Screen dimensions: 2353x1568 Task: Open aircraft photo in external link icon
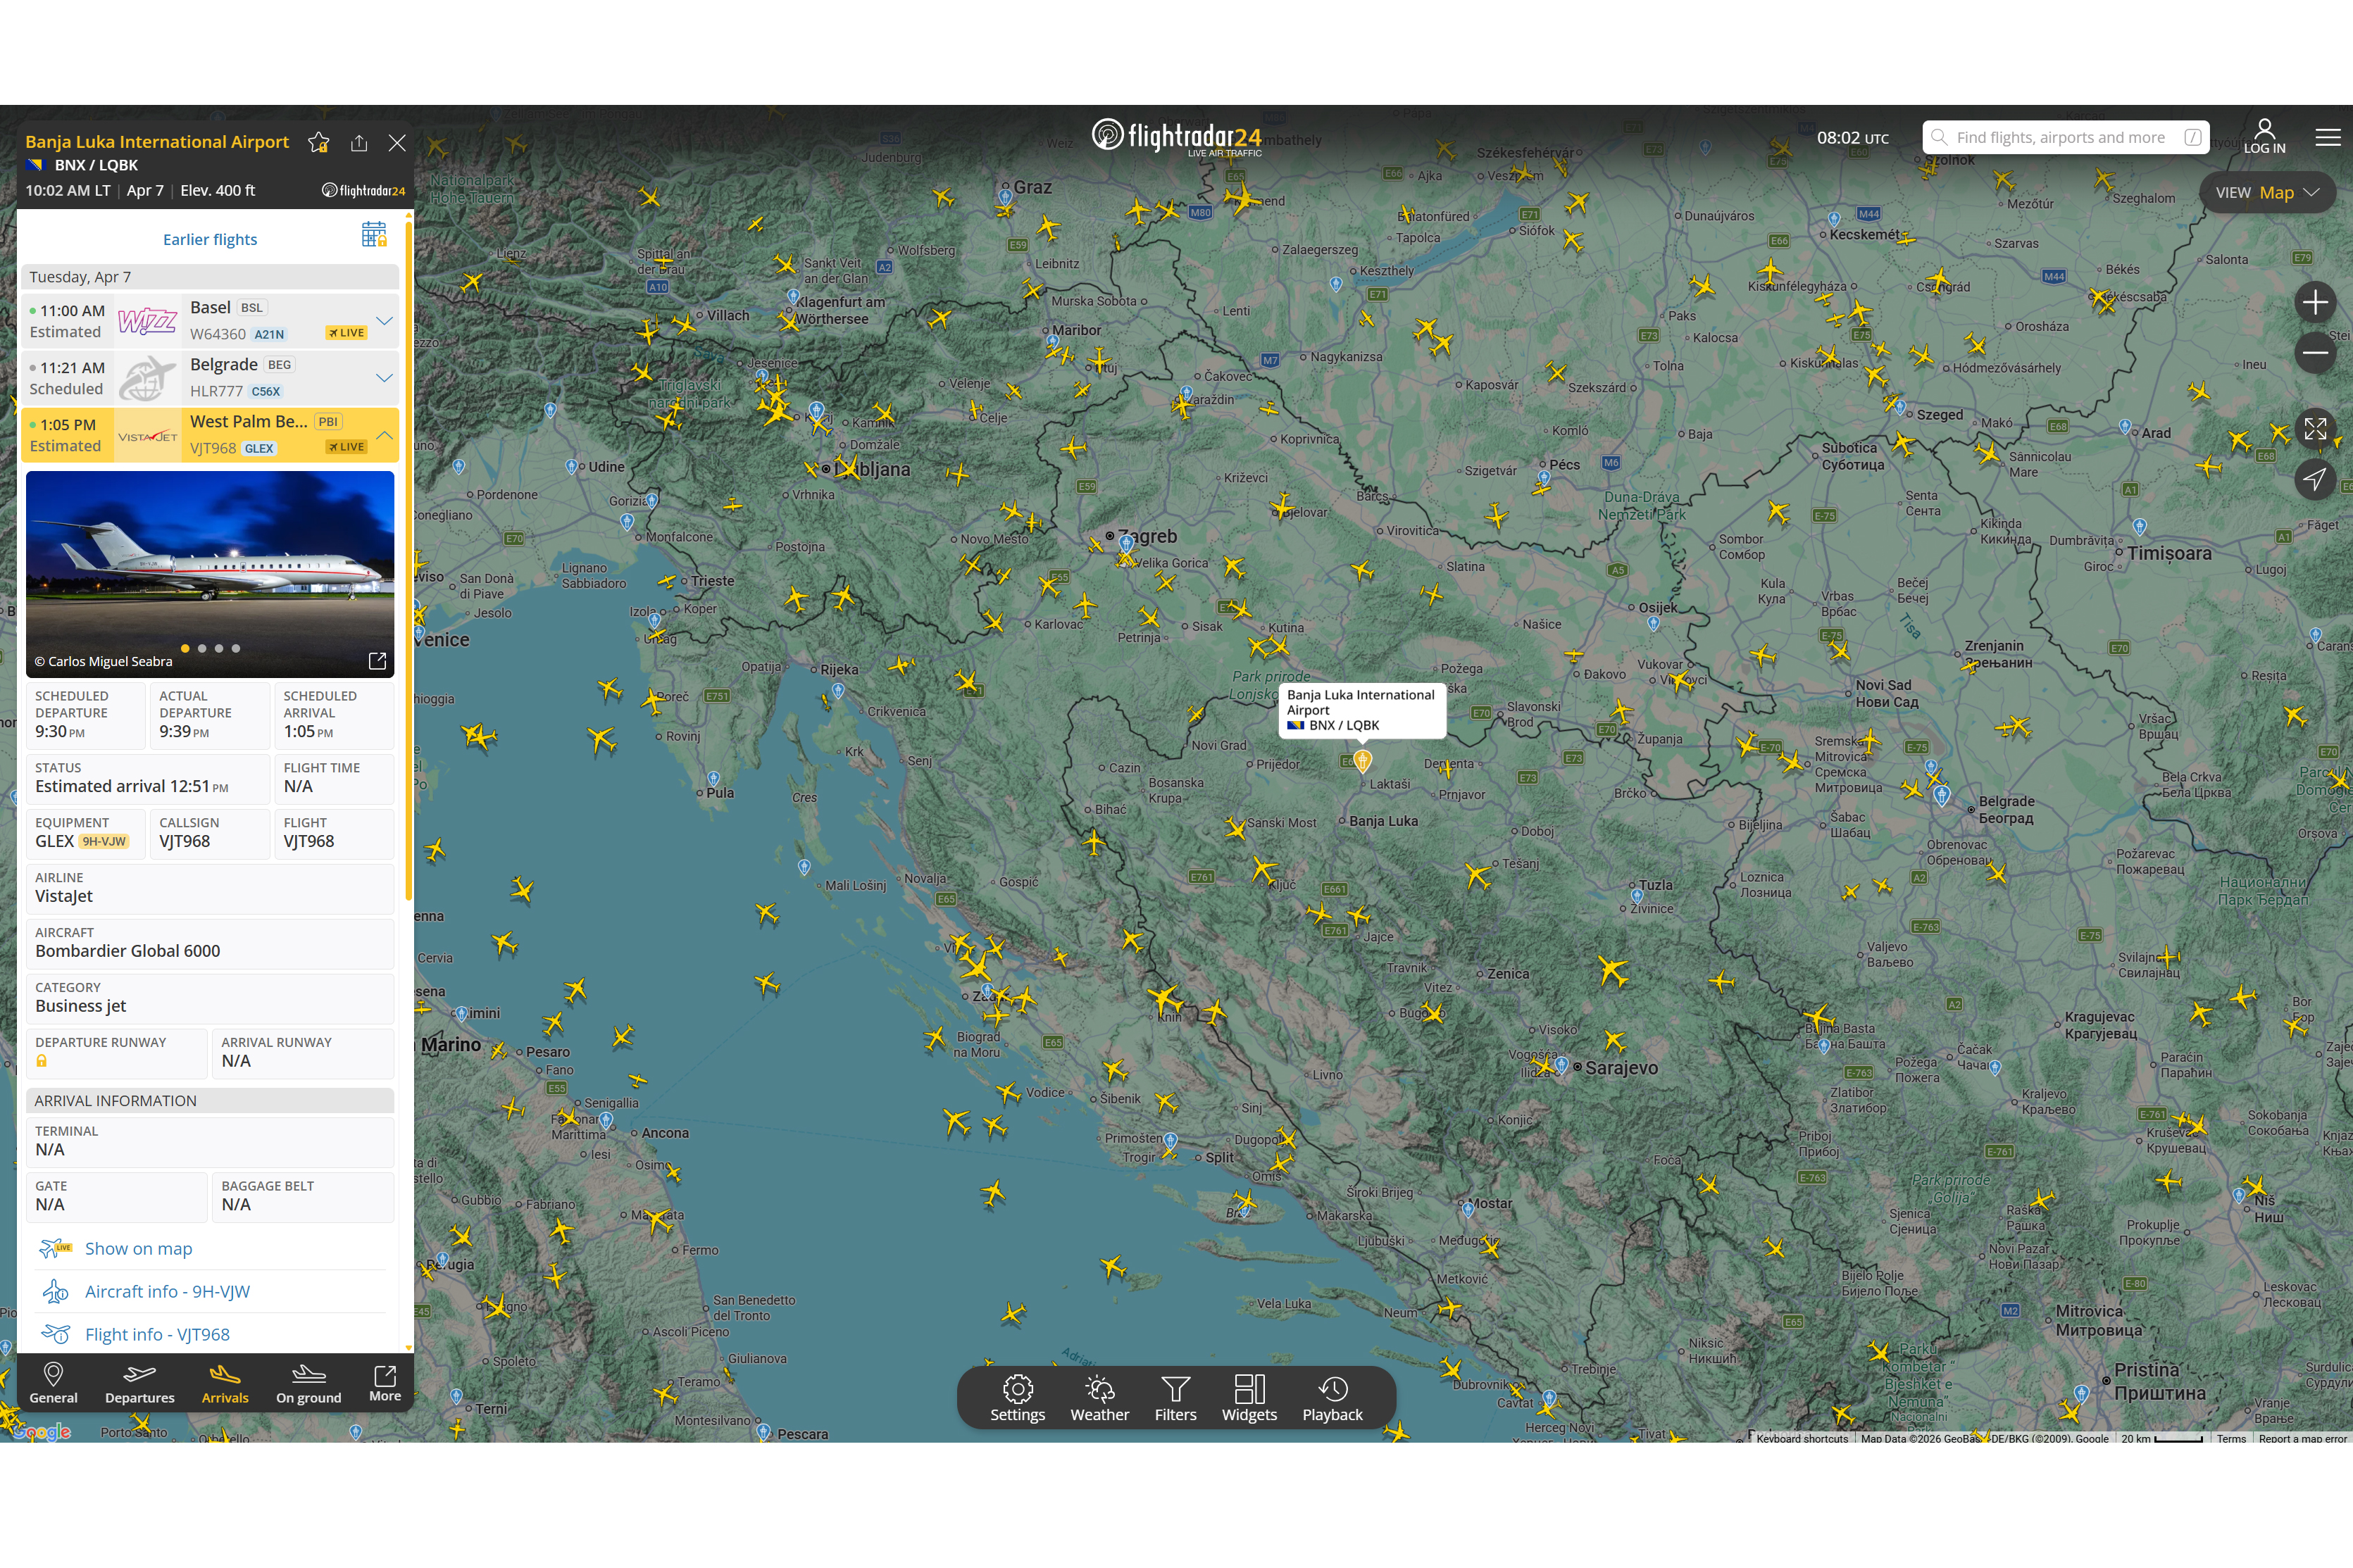point(377,661)
